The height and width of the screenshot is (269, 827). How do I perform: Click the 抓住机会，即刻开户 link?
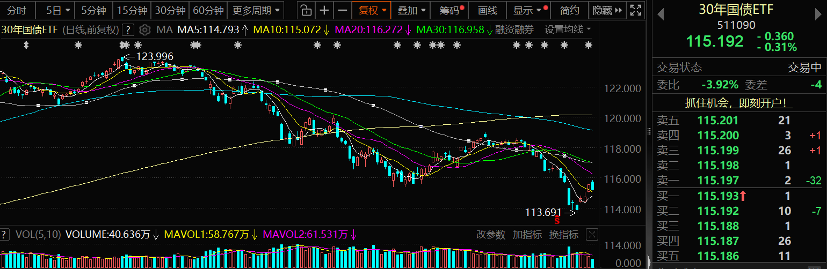(739, 103)
